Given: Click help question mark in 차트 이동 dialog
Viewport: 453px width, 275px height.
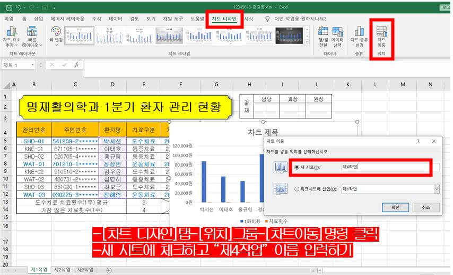Looking at the screenshot, I should [x=418, y=141].
